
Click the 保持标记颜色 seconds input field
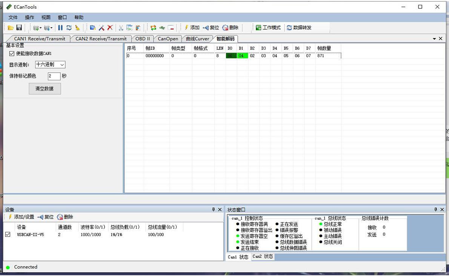pos(54,76)
